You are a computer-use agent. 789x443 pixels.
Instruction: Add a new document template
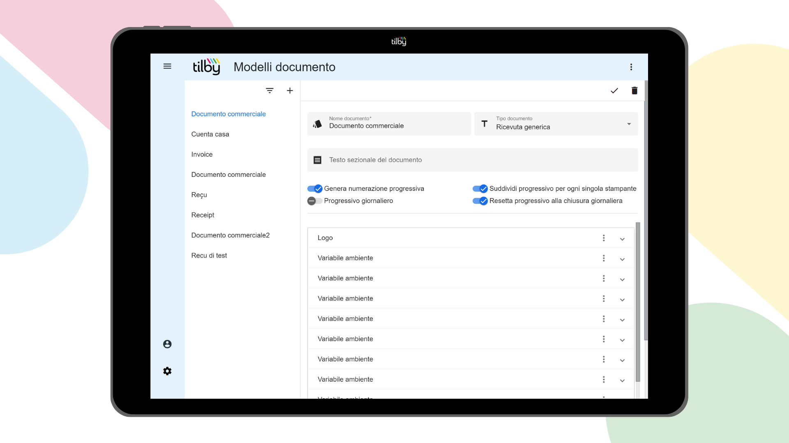(290, 90)
